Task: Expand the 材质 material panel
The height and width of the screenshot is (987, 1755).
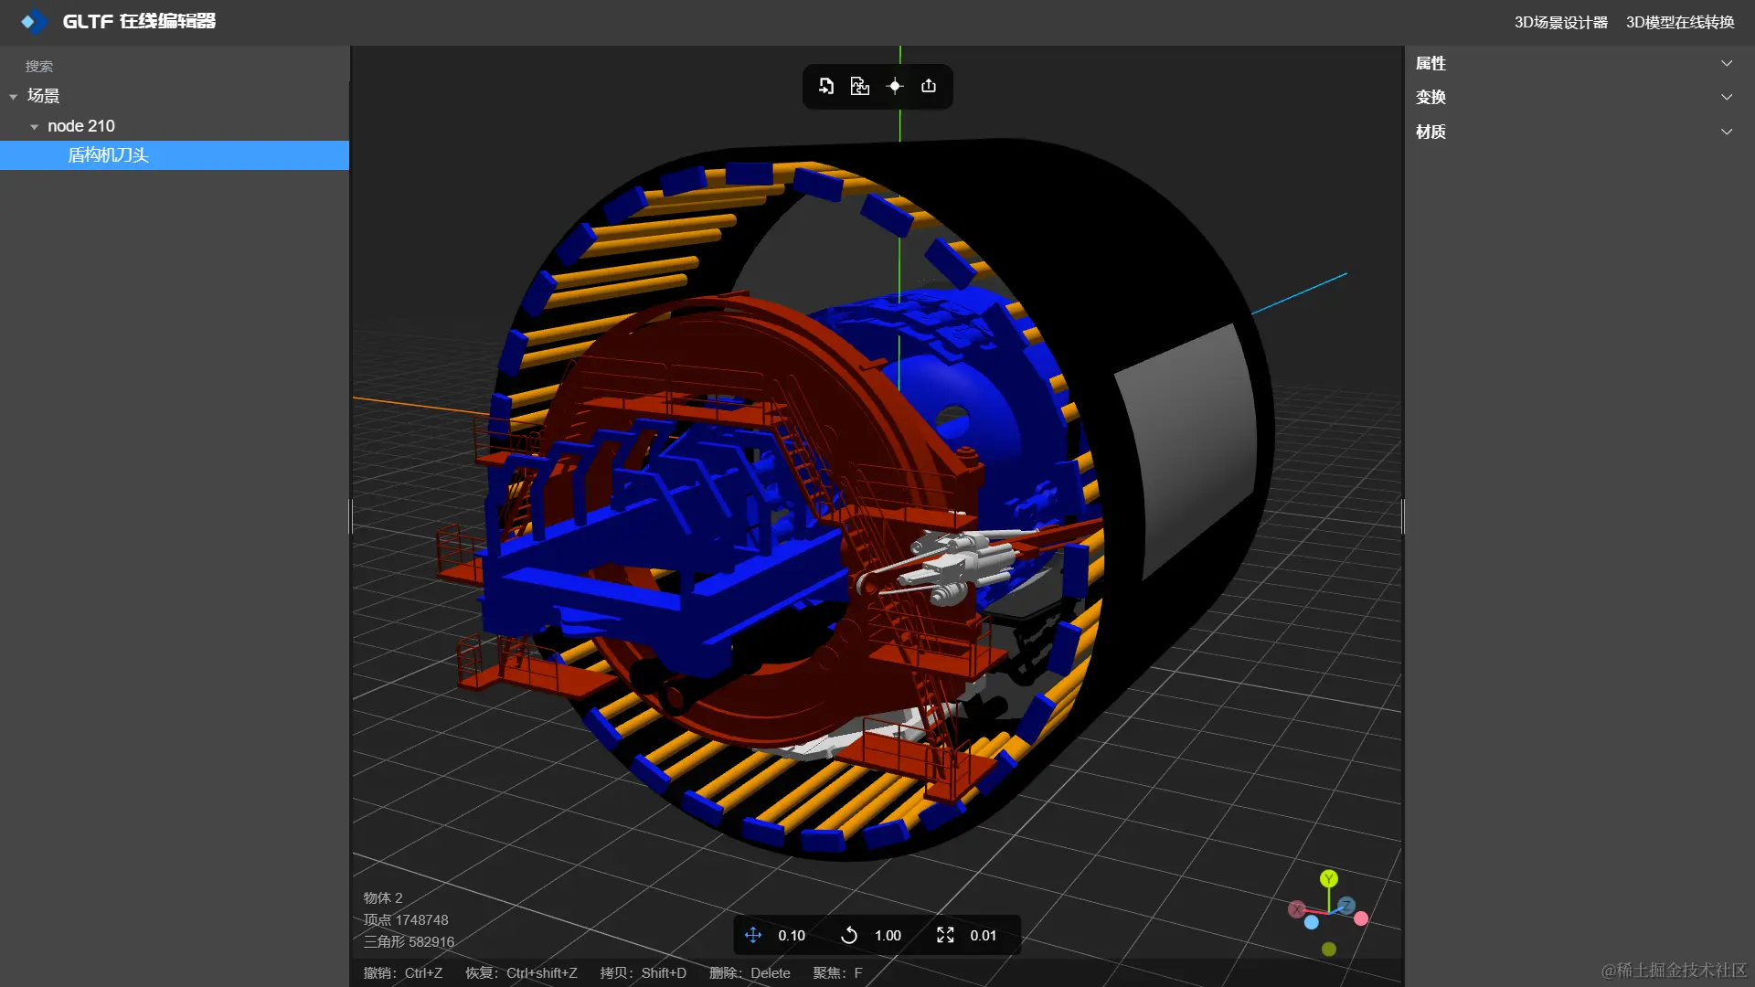Action: click(x=1727, y=132)
